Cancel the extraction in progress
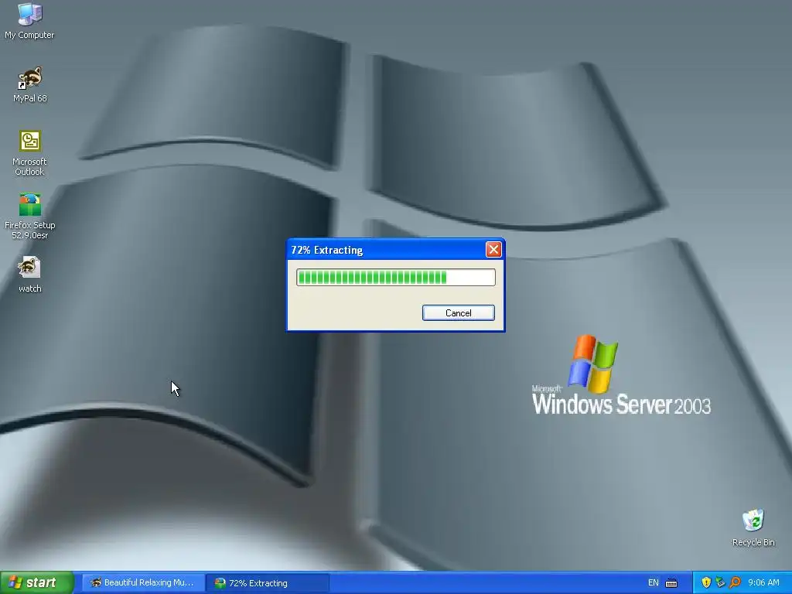This screenshot has height=594, width=792. coord(458,312)
